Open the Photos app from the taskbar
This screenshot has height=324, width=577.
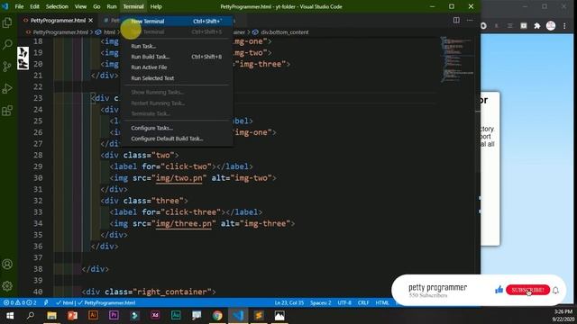coord(279,316)
